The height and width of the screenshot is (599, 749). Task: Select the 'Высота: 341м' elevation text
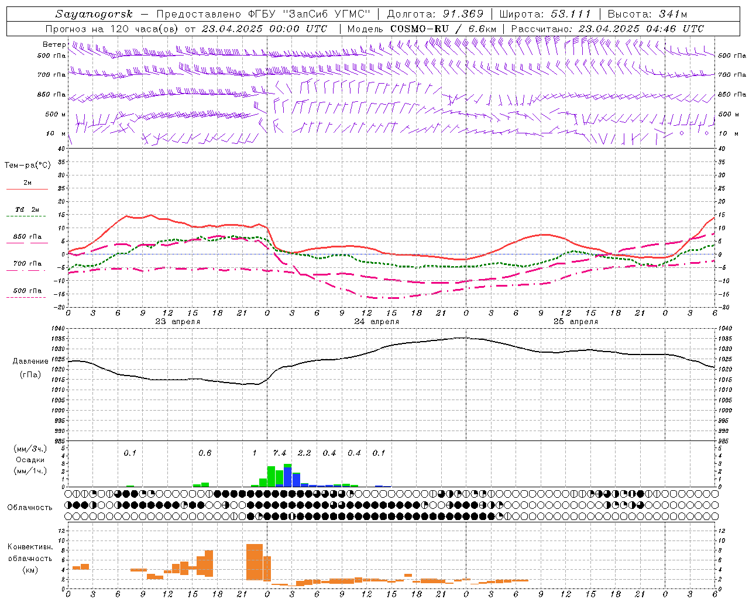(x=647, y=14)
